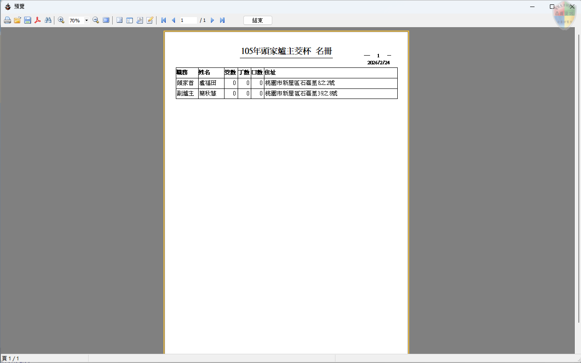The height and width of the screenshot is (363, 581).
Task: Click the page number input field
Action: coord(188,20)
